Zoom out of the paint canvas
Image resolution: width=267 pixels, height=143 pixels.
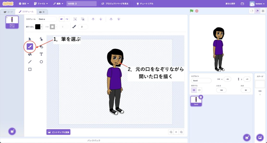tap(171, 132)
